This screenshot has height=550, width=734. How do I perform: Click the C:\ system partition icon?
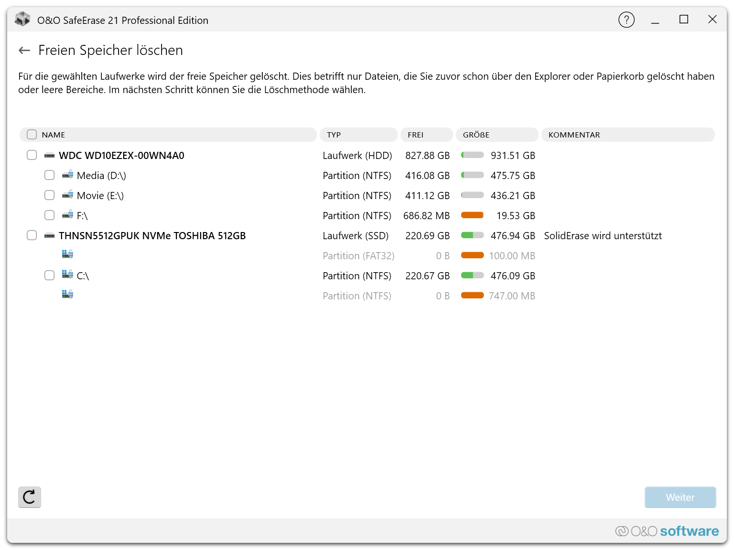(x=67, y=275)
